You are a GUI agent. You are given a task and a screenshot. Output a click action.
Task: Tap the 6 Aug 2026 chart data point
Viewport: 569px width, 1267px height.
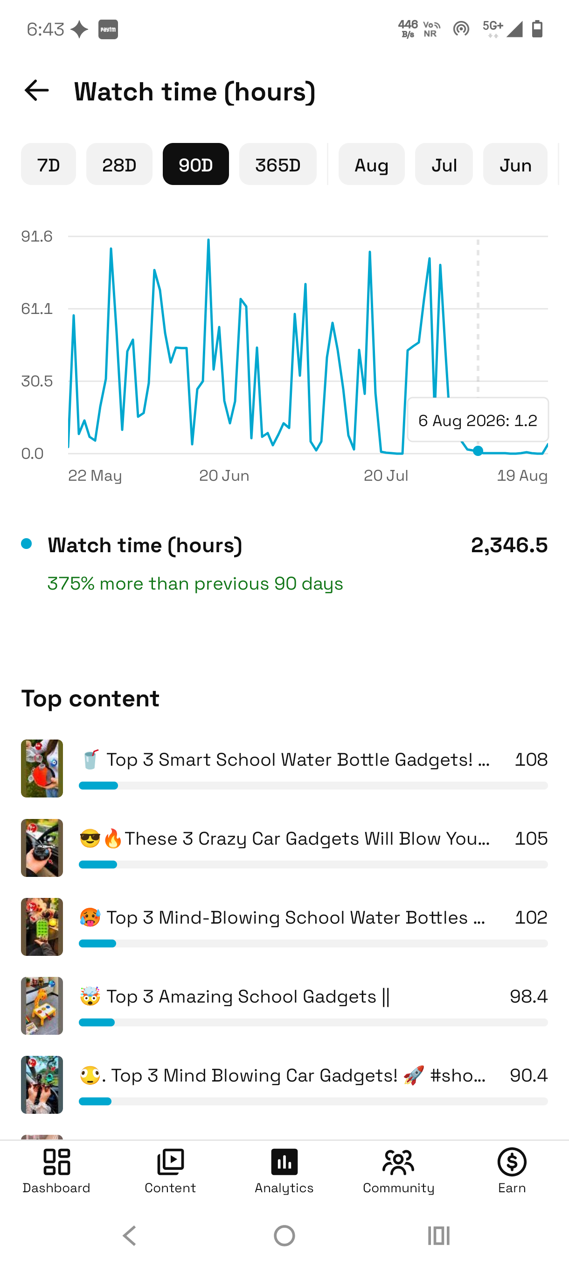click(478, 450)
